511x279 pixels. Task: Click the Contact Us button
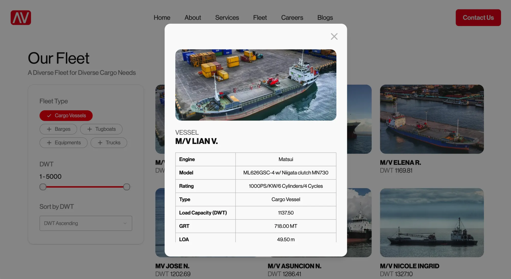pos(478,18)
